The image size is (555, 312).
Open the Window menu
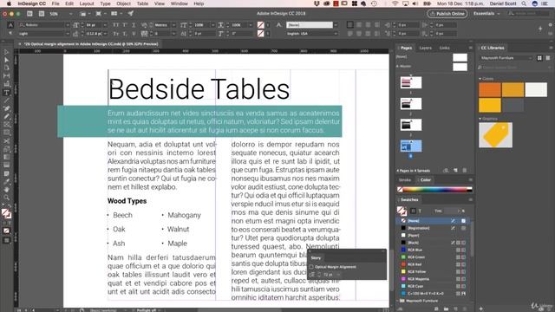180,3
